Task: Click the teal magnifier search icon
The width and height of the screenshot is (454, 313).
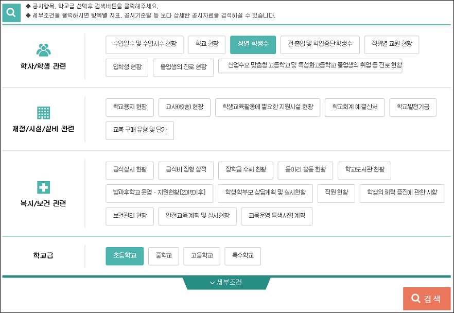Action: [x=11, y=11]
